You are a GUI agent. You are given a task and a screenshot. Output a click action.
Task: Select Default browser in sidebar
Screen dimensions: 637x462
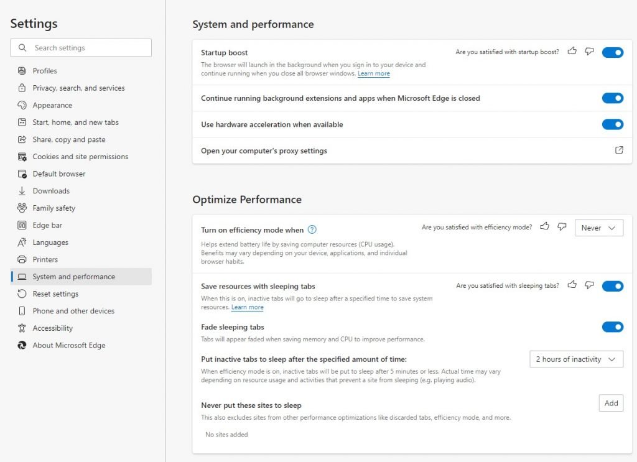[x=81, y=173]
